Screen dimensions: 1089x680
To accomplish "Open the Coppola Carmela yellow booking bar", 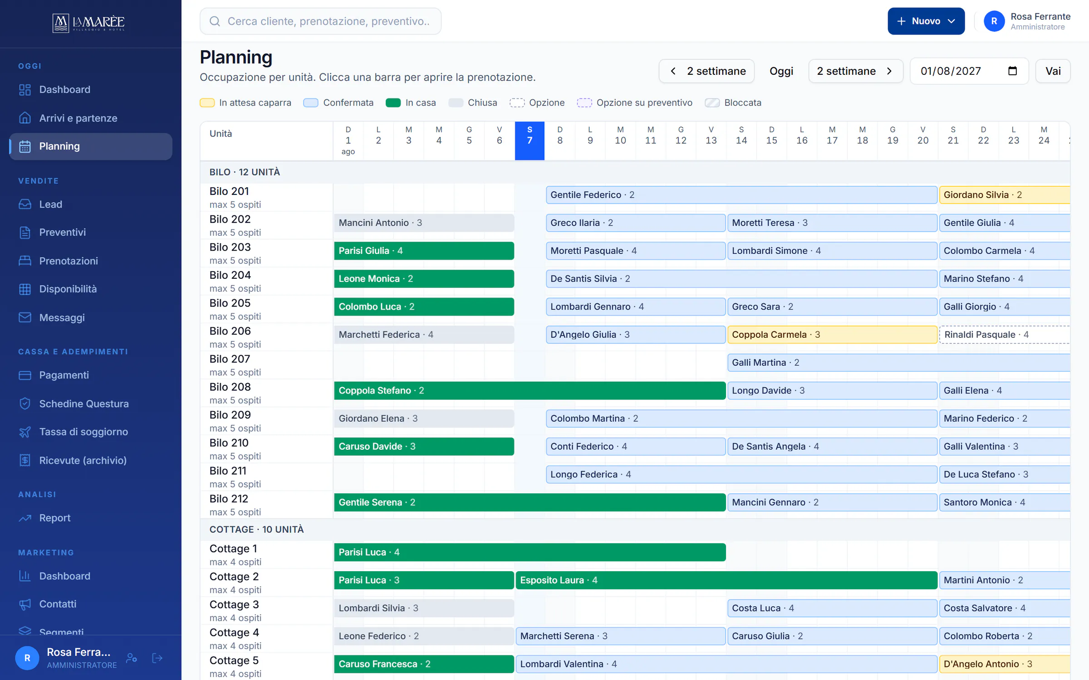I will click(832, 335).
